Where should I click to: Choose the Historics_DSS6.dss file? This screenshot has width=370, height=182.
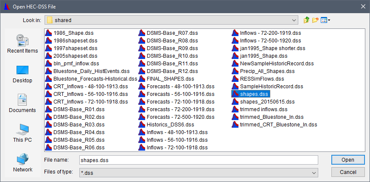(170, 125)
